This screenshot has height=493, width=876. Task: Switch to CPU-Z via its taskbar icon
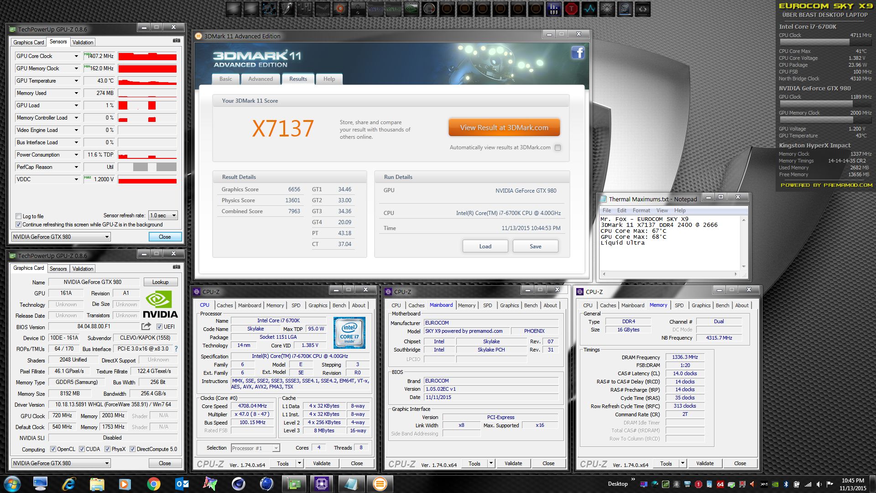coord(322,484)
